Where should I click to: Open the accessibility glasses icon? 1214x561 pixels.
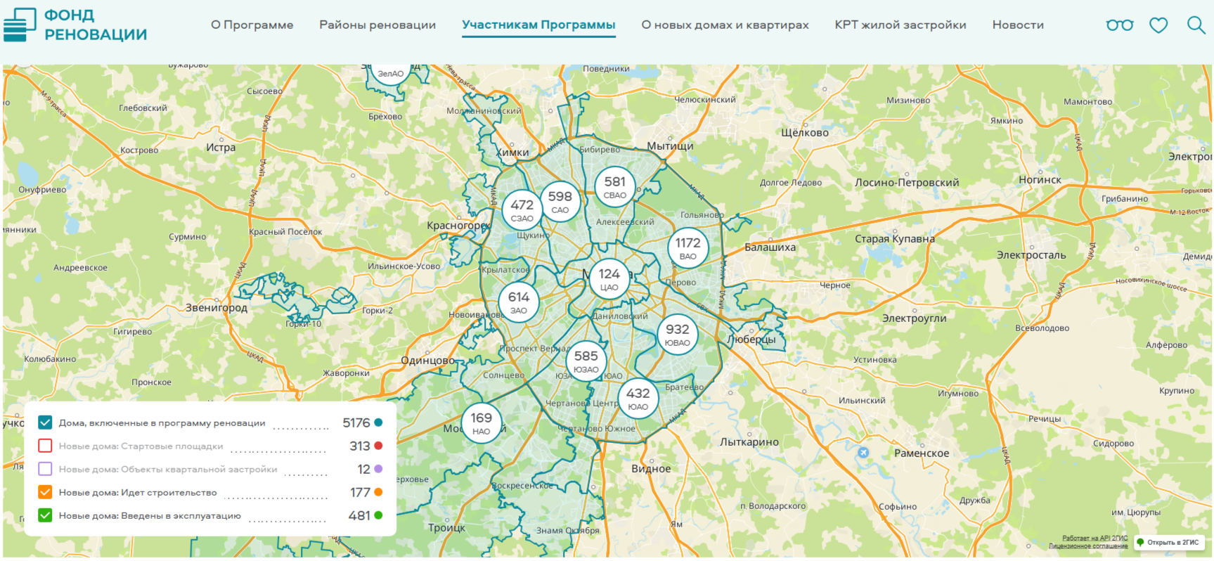1119,25
